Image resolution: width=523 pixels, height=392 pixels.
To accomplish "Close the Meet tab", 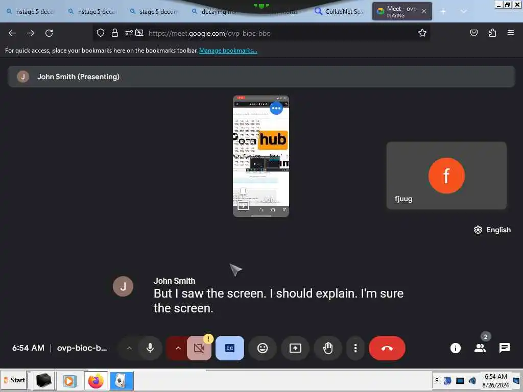I will pos(424,11).
